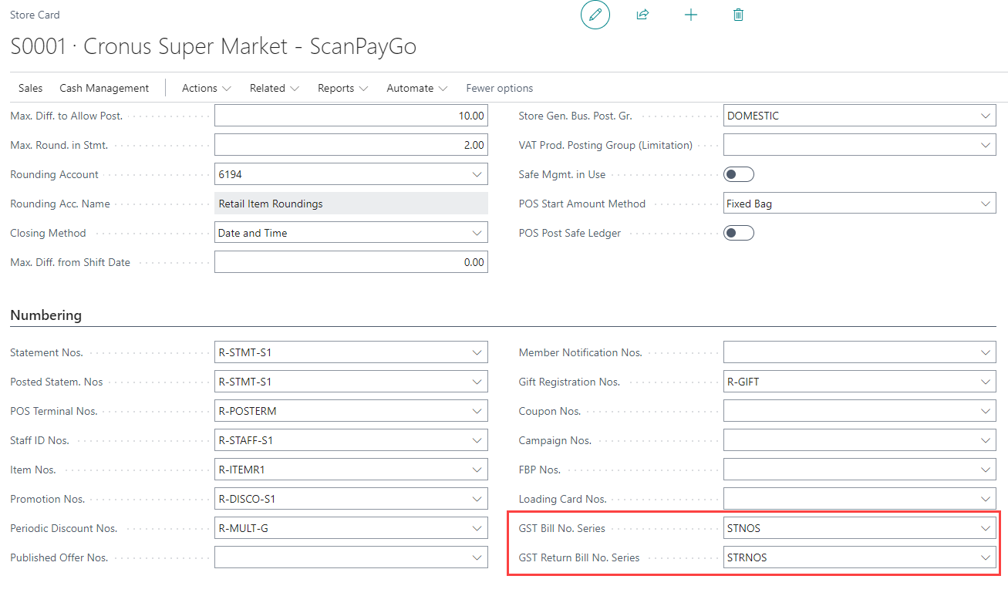Delete the store card with trash icon
The height and width of the screenshot is (596, 1008).
point(738,15)
